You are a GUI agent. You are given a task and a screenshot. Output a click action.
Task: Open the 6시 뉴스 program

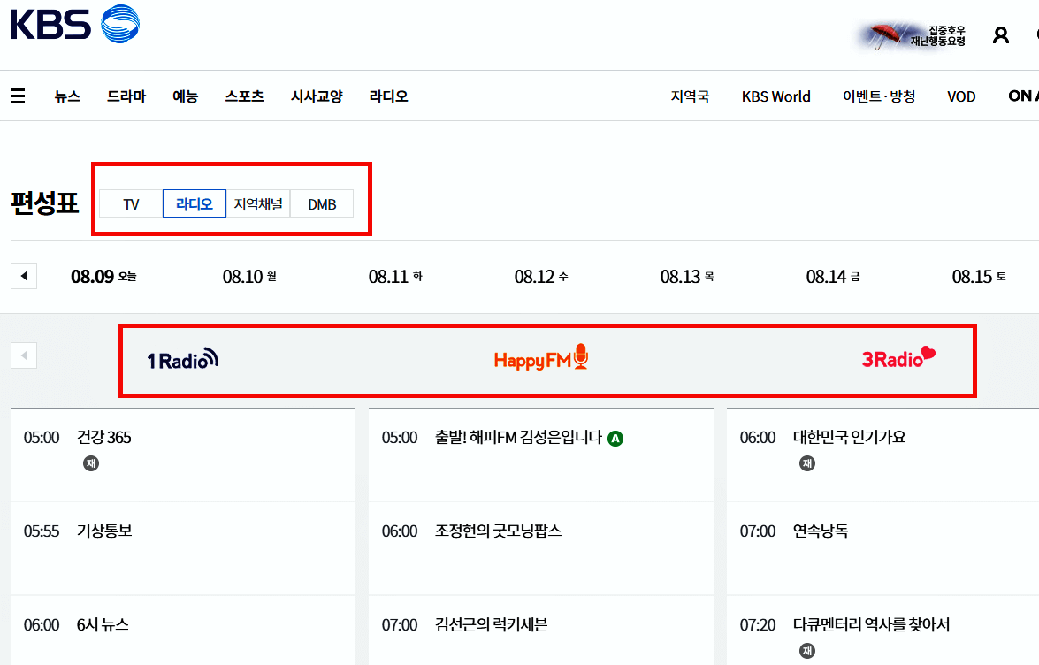(x=103, y=624)
